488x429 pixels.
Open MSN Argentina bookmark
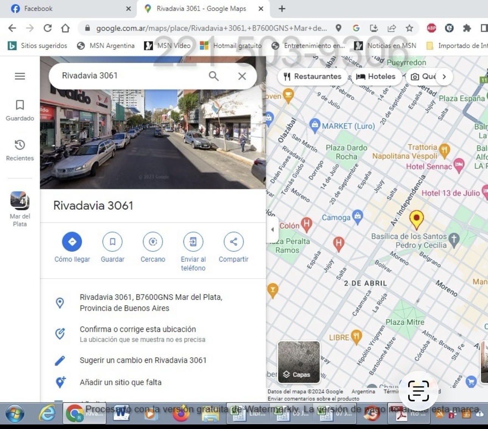coord(106,46)
